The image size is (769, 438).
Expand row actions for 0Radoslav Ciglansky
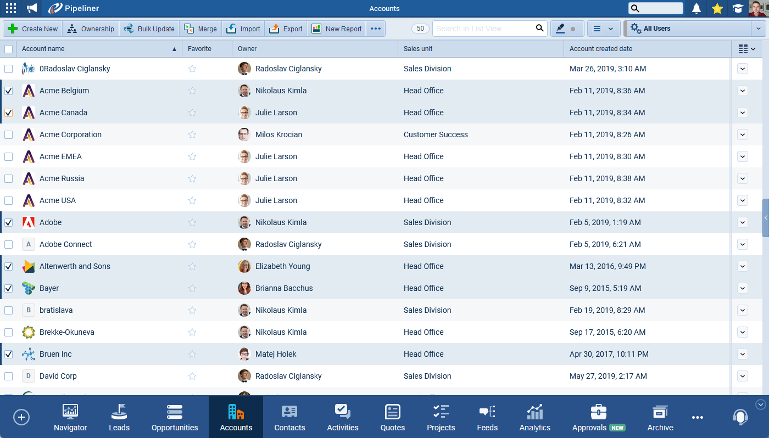(x=743, y=69)
